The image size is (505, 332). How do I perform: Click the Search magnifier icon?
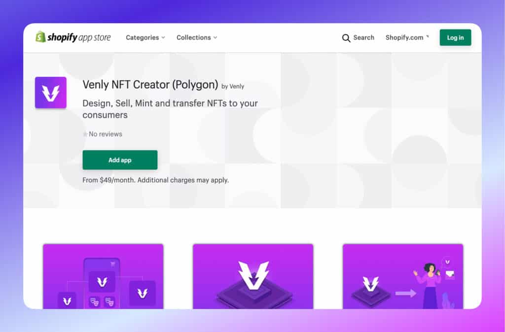point(346,38)
